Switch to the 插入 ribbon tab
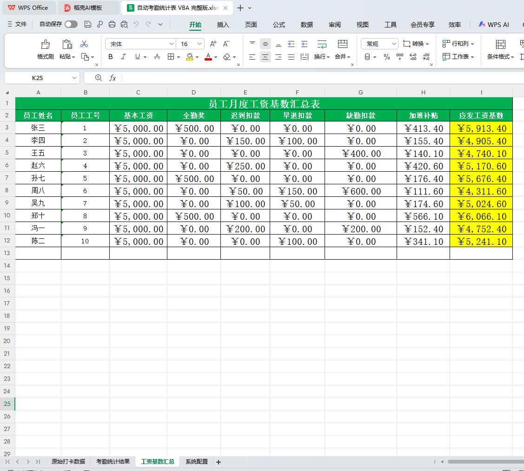This screenshot has width=524, height=471. [x=223, y=25]
